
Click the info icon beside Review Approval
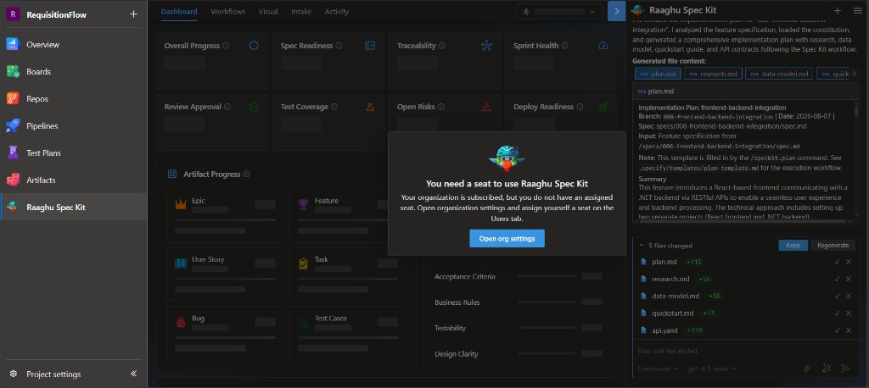point(227,107)
